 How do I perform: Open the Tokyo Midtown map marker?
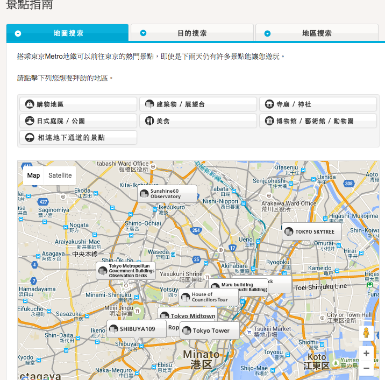point(188,314)
